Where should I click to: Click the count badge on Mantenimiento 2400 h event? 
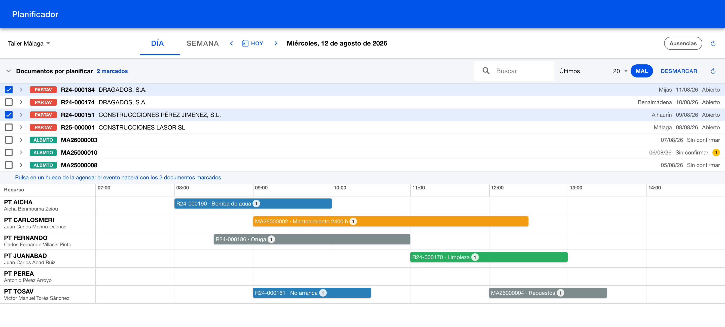pyautogui.click(x=353, y=222)
